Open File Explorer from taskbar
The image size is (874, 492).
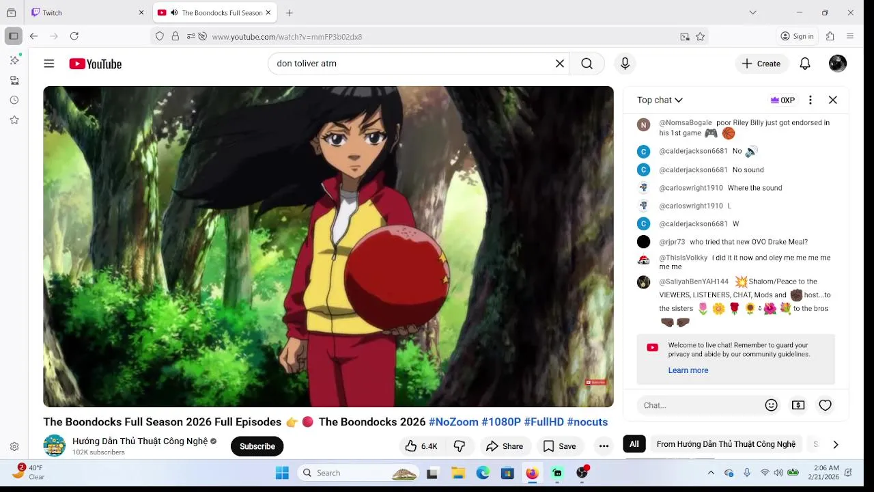[x=458, y=473]
